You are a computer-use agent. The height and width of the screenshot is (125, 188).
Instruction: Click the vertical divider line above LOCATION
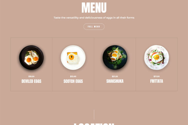(x=94, y=115)
